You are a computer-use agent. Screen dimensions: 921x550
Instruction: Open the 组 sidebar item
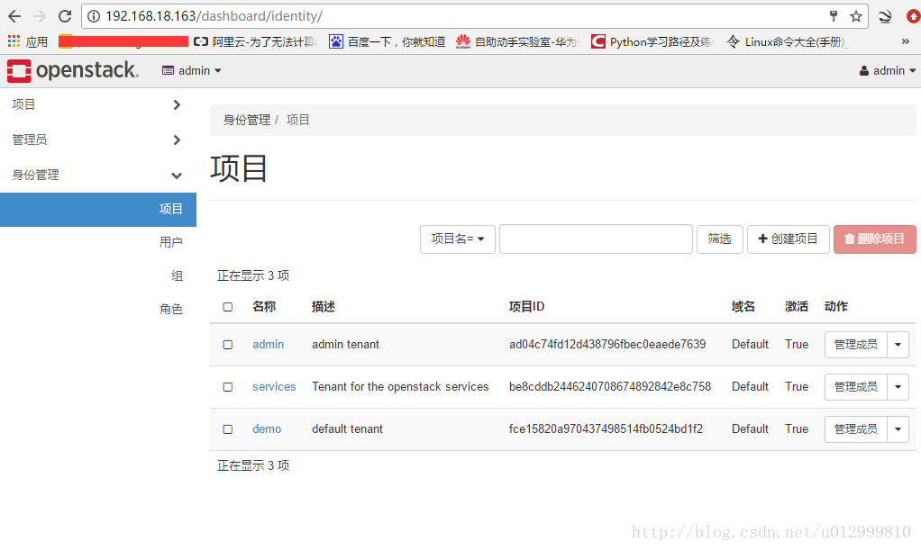(177, 275)
